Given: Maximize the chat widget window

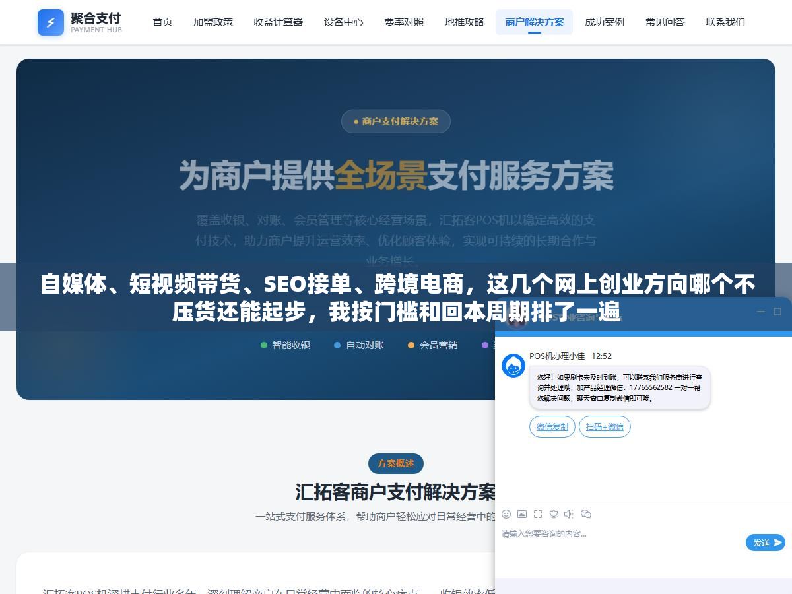Looking at the screenshot, I should [x=777, y=312].
